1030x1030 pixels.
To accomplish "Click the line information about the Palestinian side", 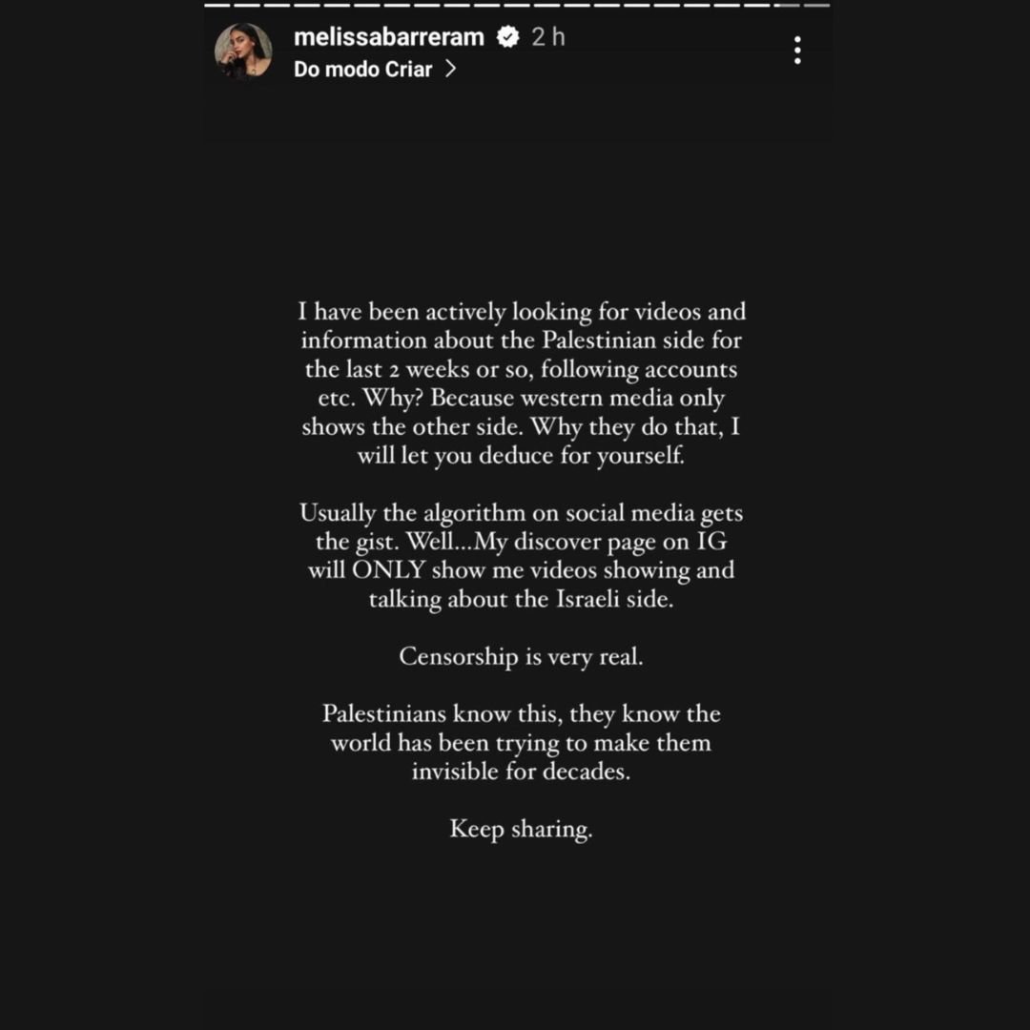I will pos(521,340).
